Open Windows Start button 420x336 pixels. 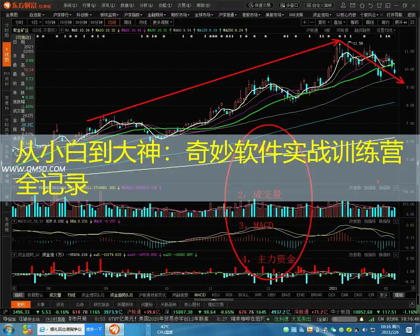[x=9, y=329]
